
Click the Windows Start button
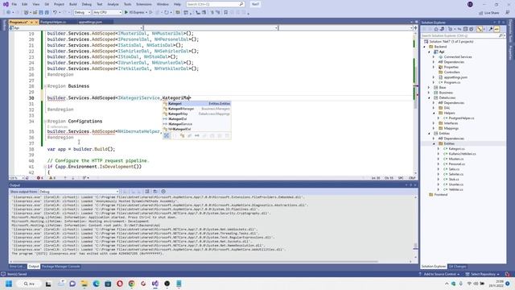9,284
